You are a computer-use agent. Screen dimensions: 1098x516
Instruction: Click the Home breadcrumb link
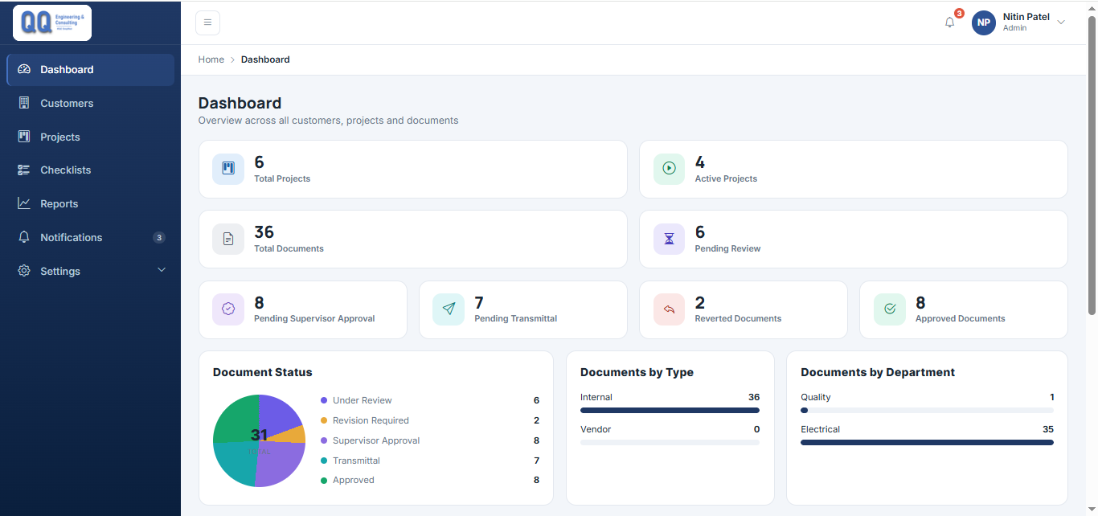click(211, 59)
